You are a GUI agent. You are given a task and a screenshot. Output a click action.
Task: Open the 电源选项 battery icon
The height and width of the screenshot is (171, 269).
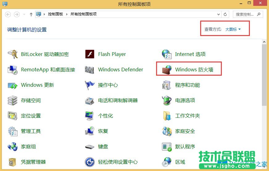[x=167, y=100]
